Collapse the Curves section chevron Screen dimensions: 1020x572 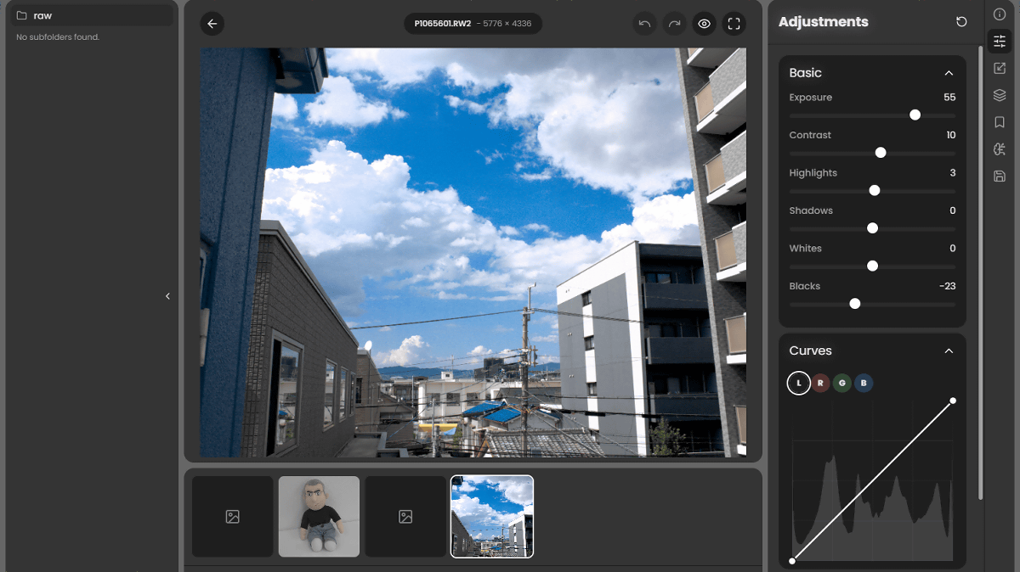click(x=949, y=350)
